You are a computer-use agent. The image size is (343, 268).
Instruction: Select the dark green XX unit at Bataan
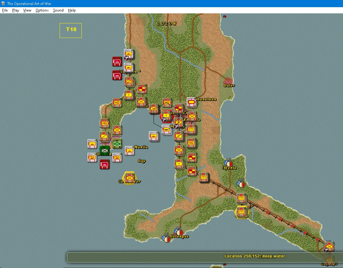coord(105,151)
